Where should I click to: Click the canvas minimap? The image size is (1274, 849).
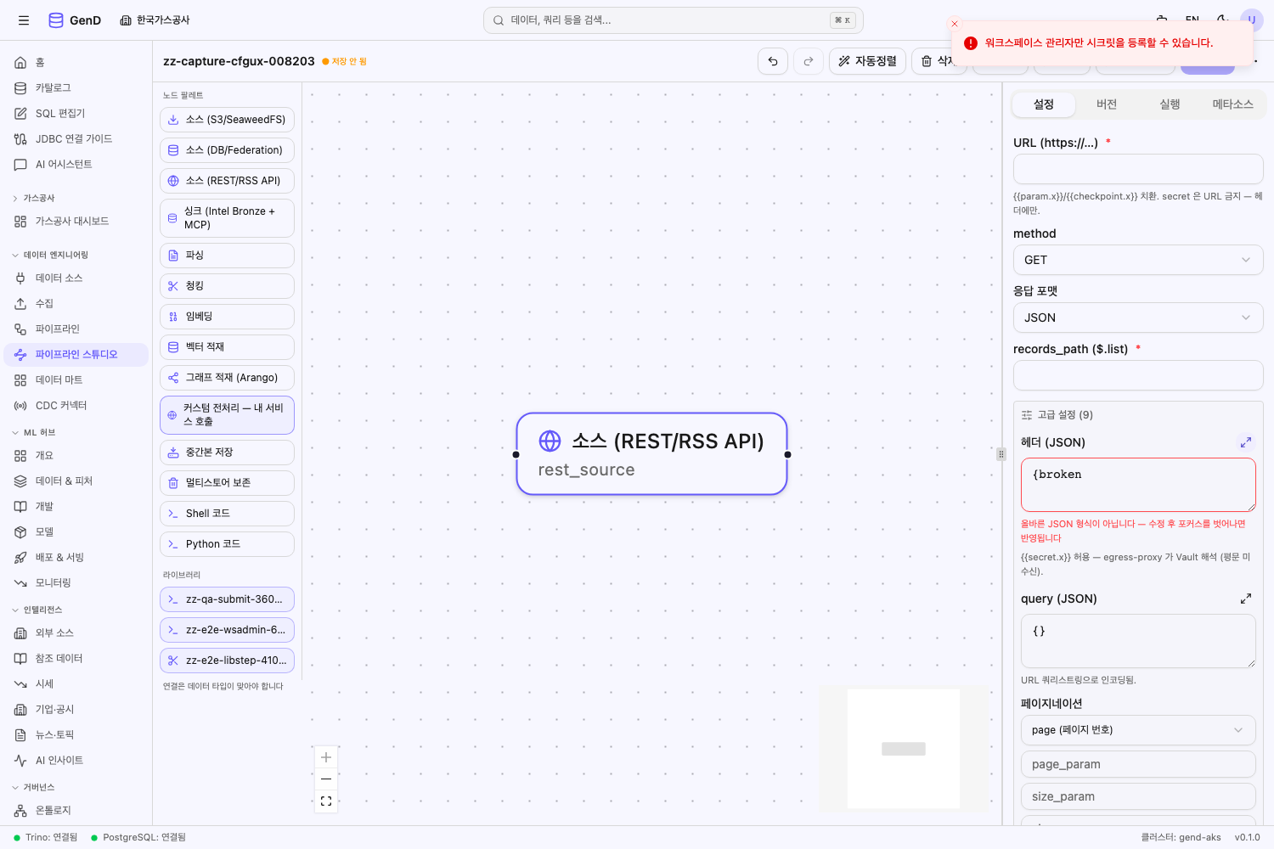point(904,749)
